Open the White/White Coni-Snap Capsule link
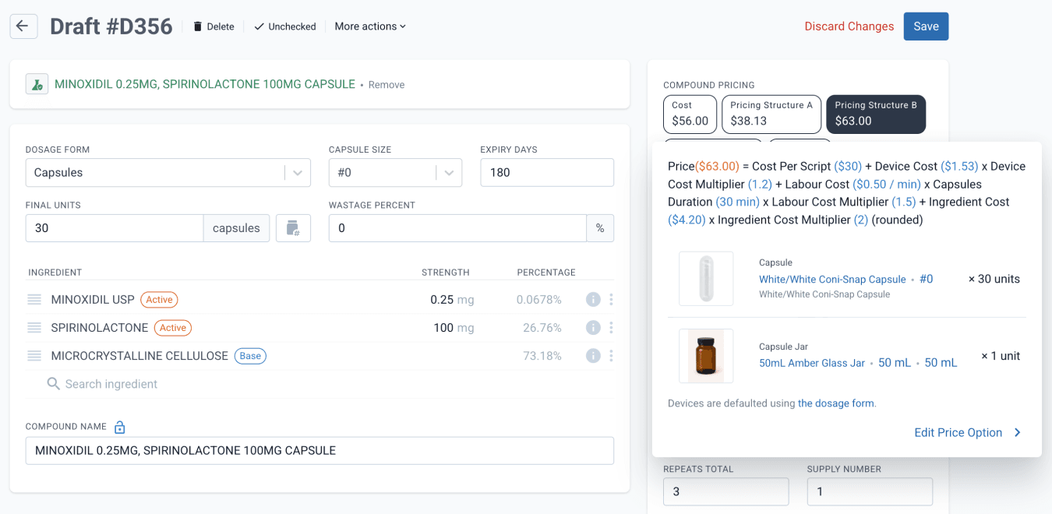Screen dimensions: 1052x514 coord(832,280)
